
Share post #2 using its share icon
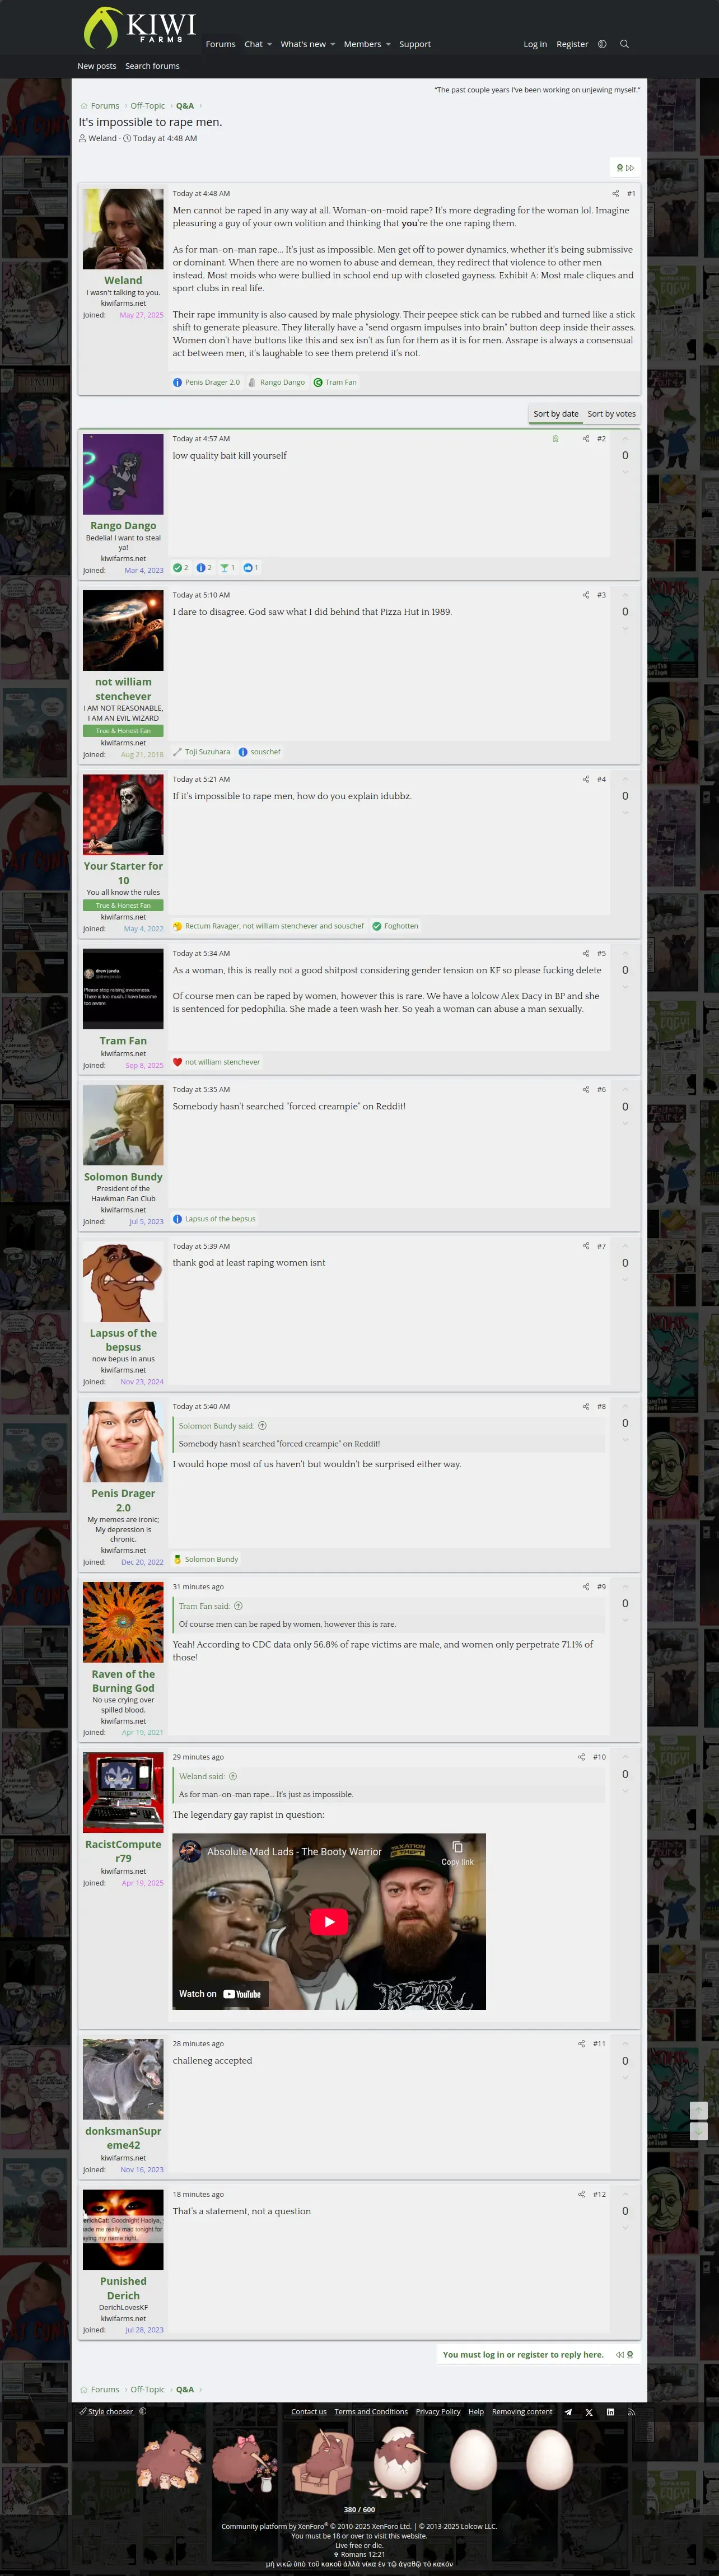pos(585,439)
